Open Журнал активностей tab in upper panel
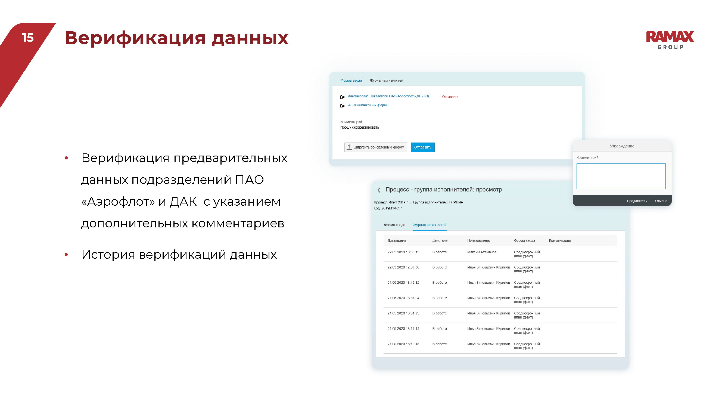725x408 pixels. click(386, 81)
